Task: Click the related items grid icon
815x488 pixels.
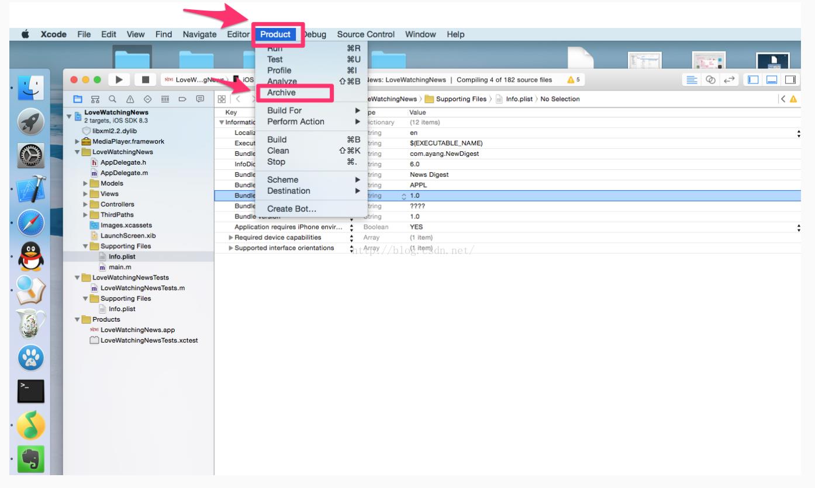Action: pos(222,99)
